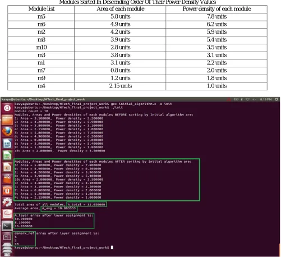Click the '1.2 units' area cell
The image size is (281, 257).
121,78
